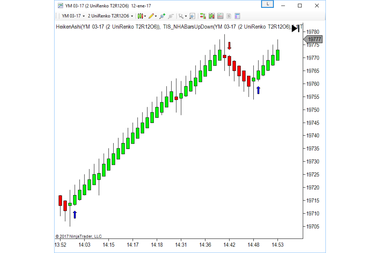The width and height of the screenshot is (380, 253).
Task: Click the zoom in magnifier icon
Action: pyautogui.click(x=162, y=16)
